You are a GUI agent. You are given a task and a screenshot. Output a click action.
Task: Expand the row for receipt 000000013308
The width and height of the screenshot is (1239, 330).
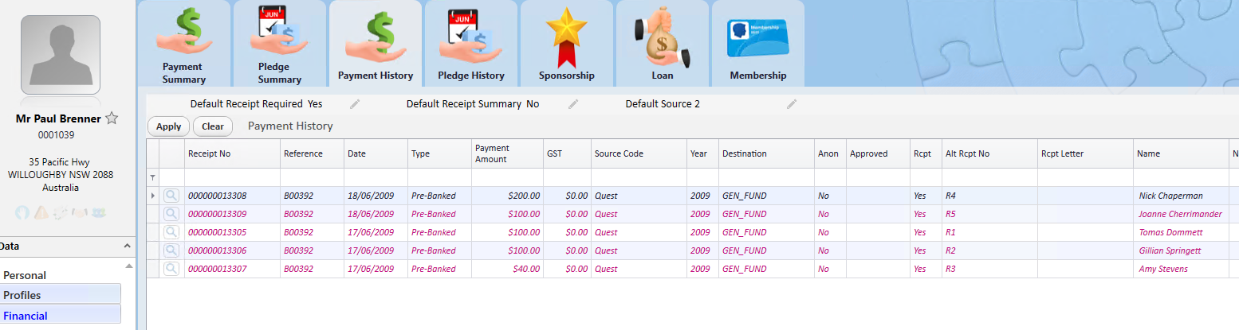point(153,196)
